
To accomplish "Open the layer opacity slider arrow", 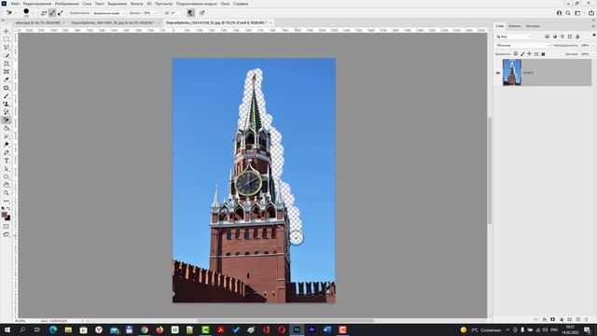I will (592, 46).
